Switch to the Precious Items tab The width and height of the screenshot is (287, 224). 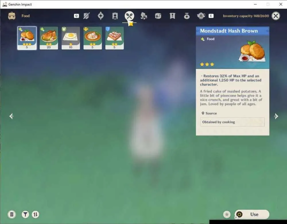pos(187,16)
